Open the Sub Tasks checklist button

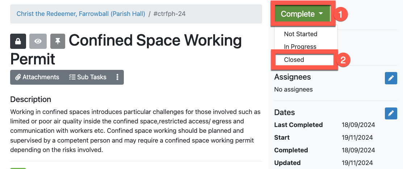(88, 77)
